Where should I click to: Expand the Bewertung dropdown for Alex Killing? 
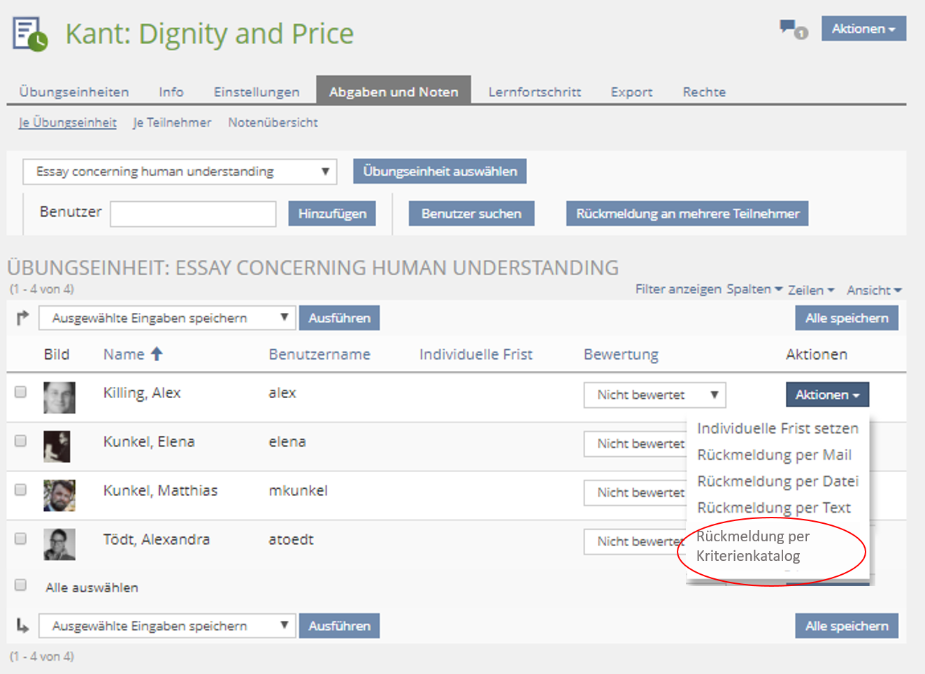tap(654, 395)
